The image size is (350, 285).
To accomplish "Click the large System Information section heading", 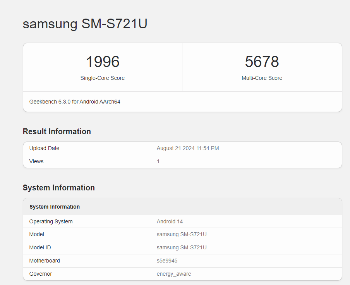I will pyautogui.click(x=58, y=188).
